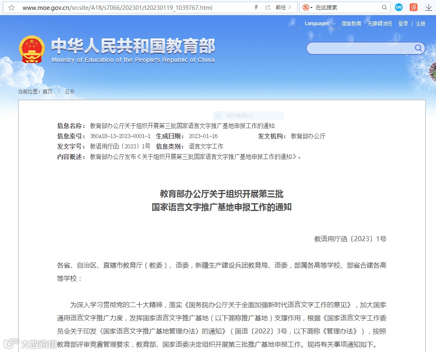Expand the Languages dropdown menu

[320, 23]
